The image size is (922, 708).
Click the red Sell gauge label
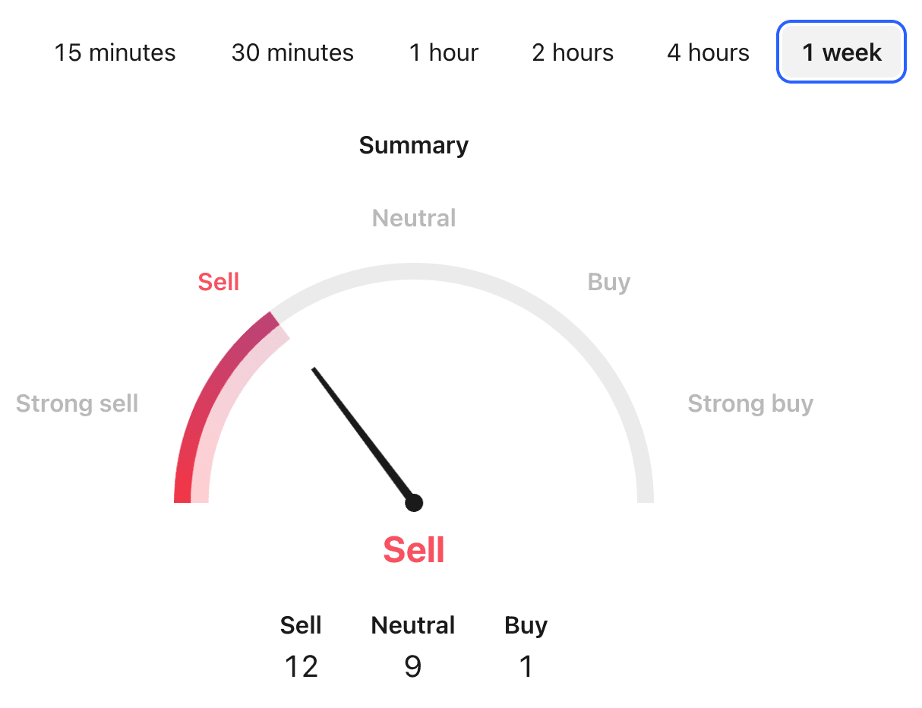[219, 282]
